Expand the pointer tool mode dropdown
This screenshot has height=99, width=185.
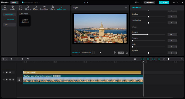(x=6, y=59)
